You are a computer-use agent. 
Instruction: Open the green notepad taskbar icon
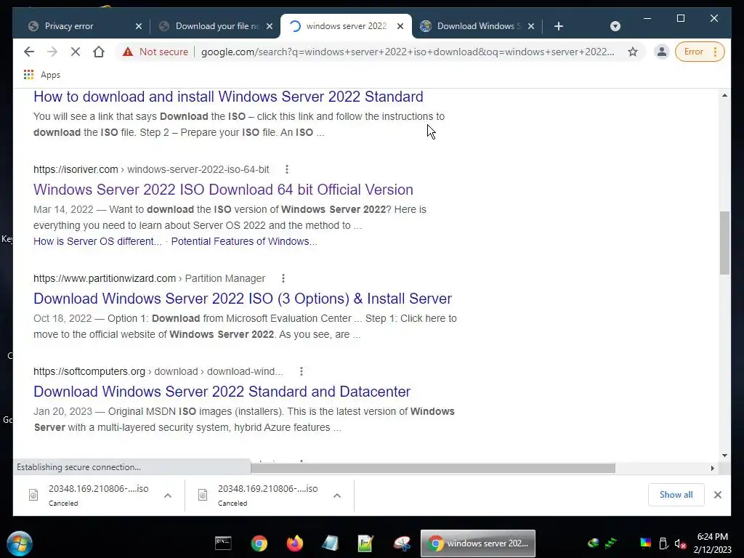coord(365,543)
